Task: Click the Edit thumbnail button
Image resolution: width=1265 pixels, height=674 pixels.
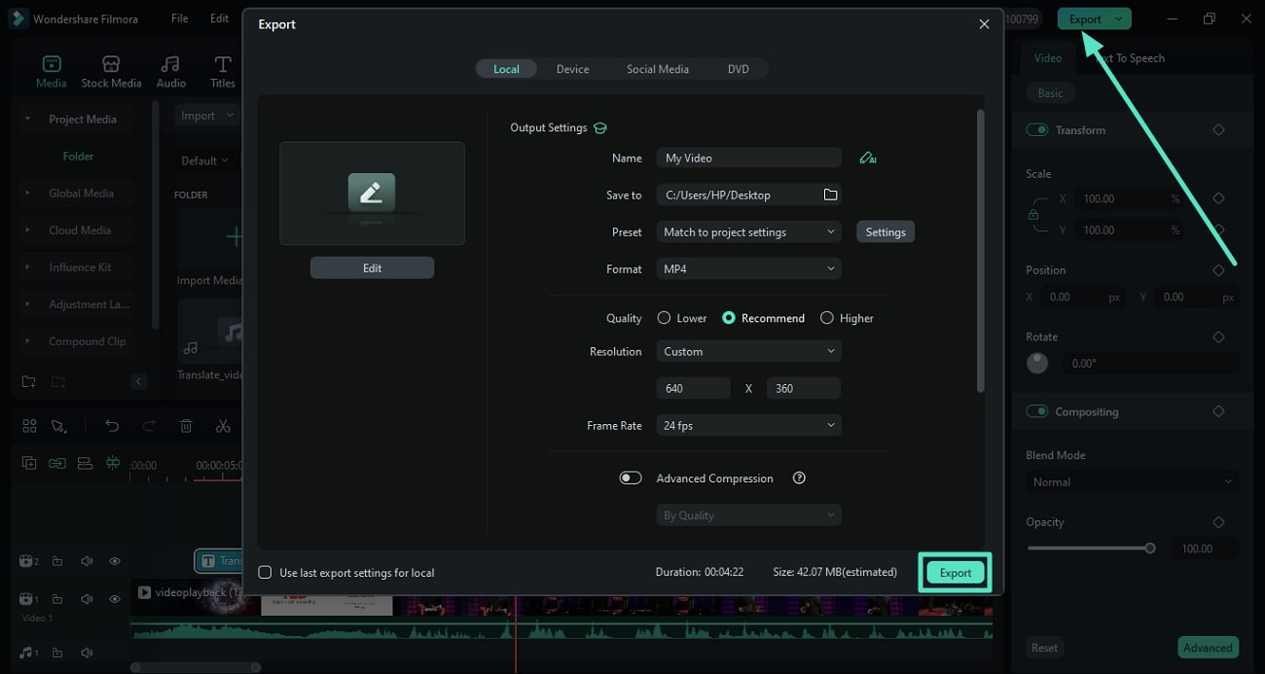Action: tap(372, 267)
